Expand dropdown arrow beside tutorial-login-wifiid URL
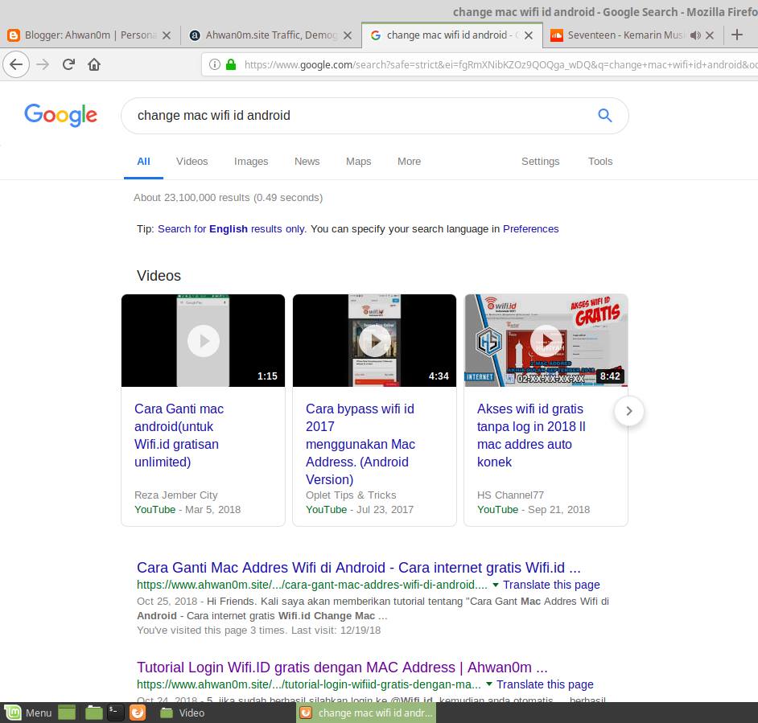This screenshot has height=723, width=758. point(488,684)
